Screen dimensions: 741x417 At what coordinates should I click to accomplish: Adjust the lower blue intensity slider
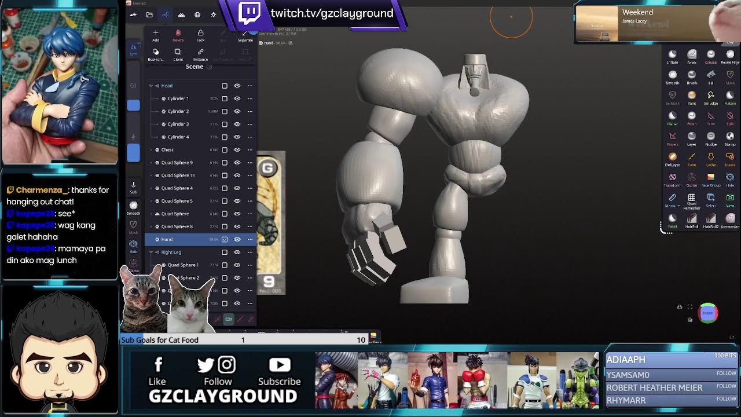pyautogui.click(x=133, y=153)
